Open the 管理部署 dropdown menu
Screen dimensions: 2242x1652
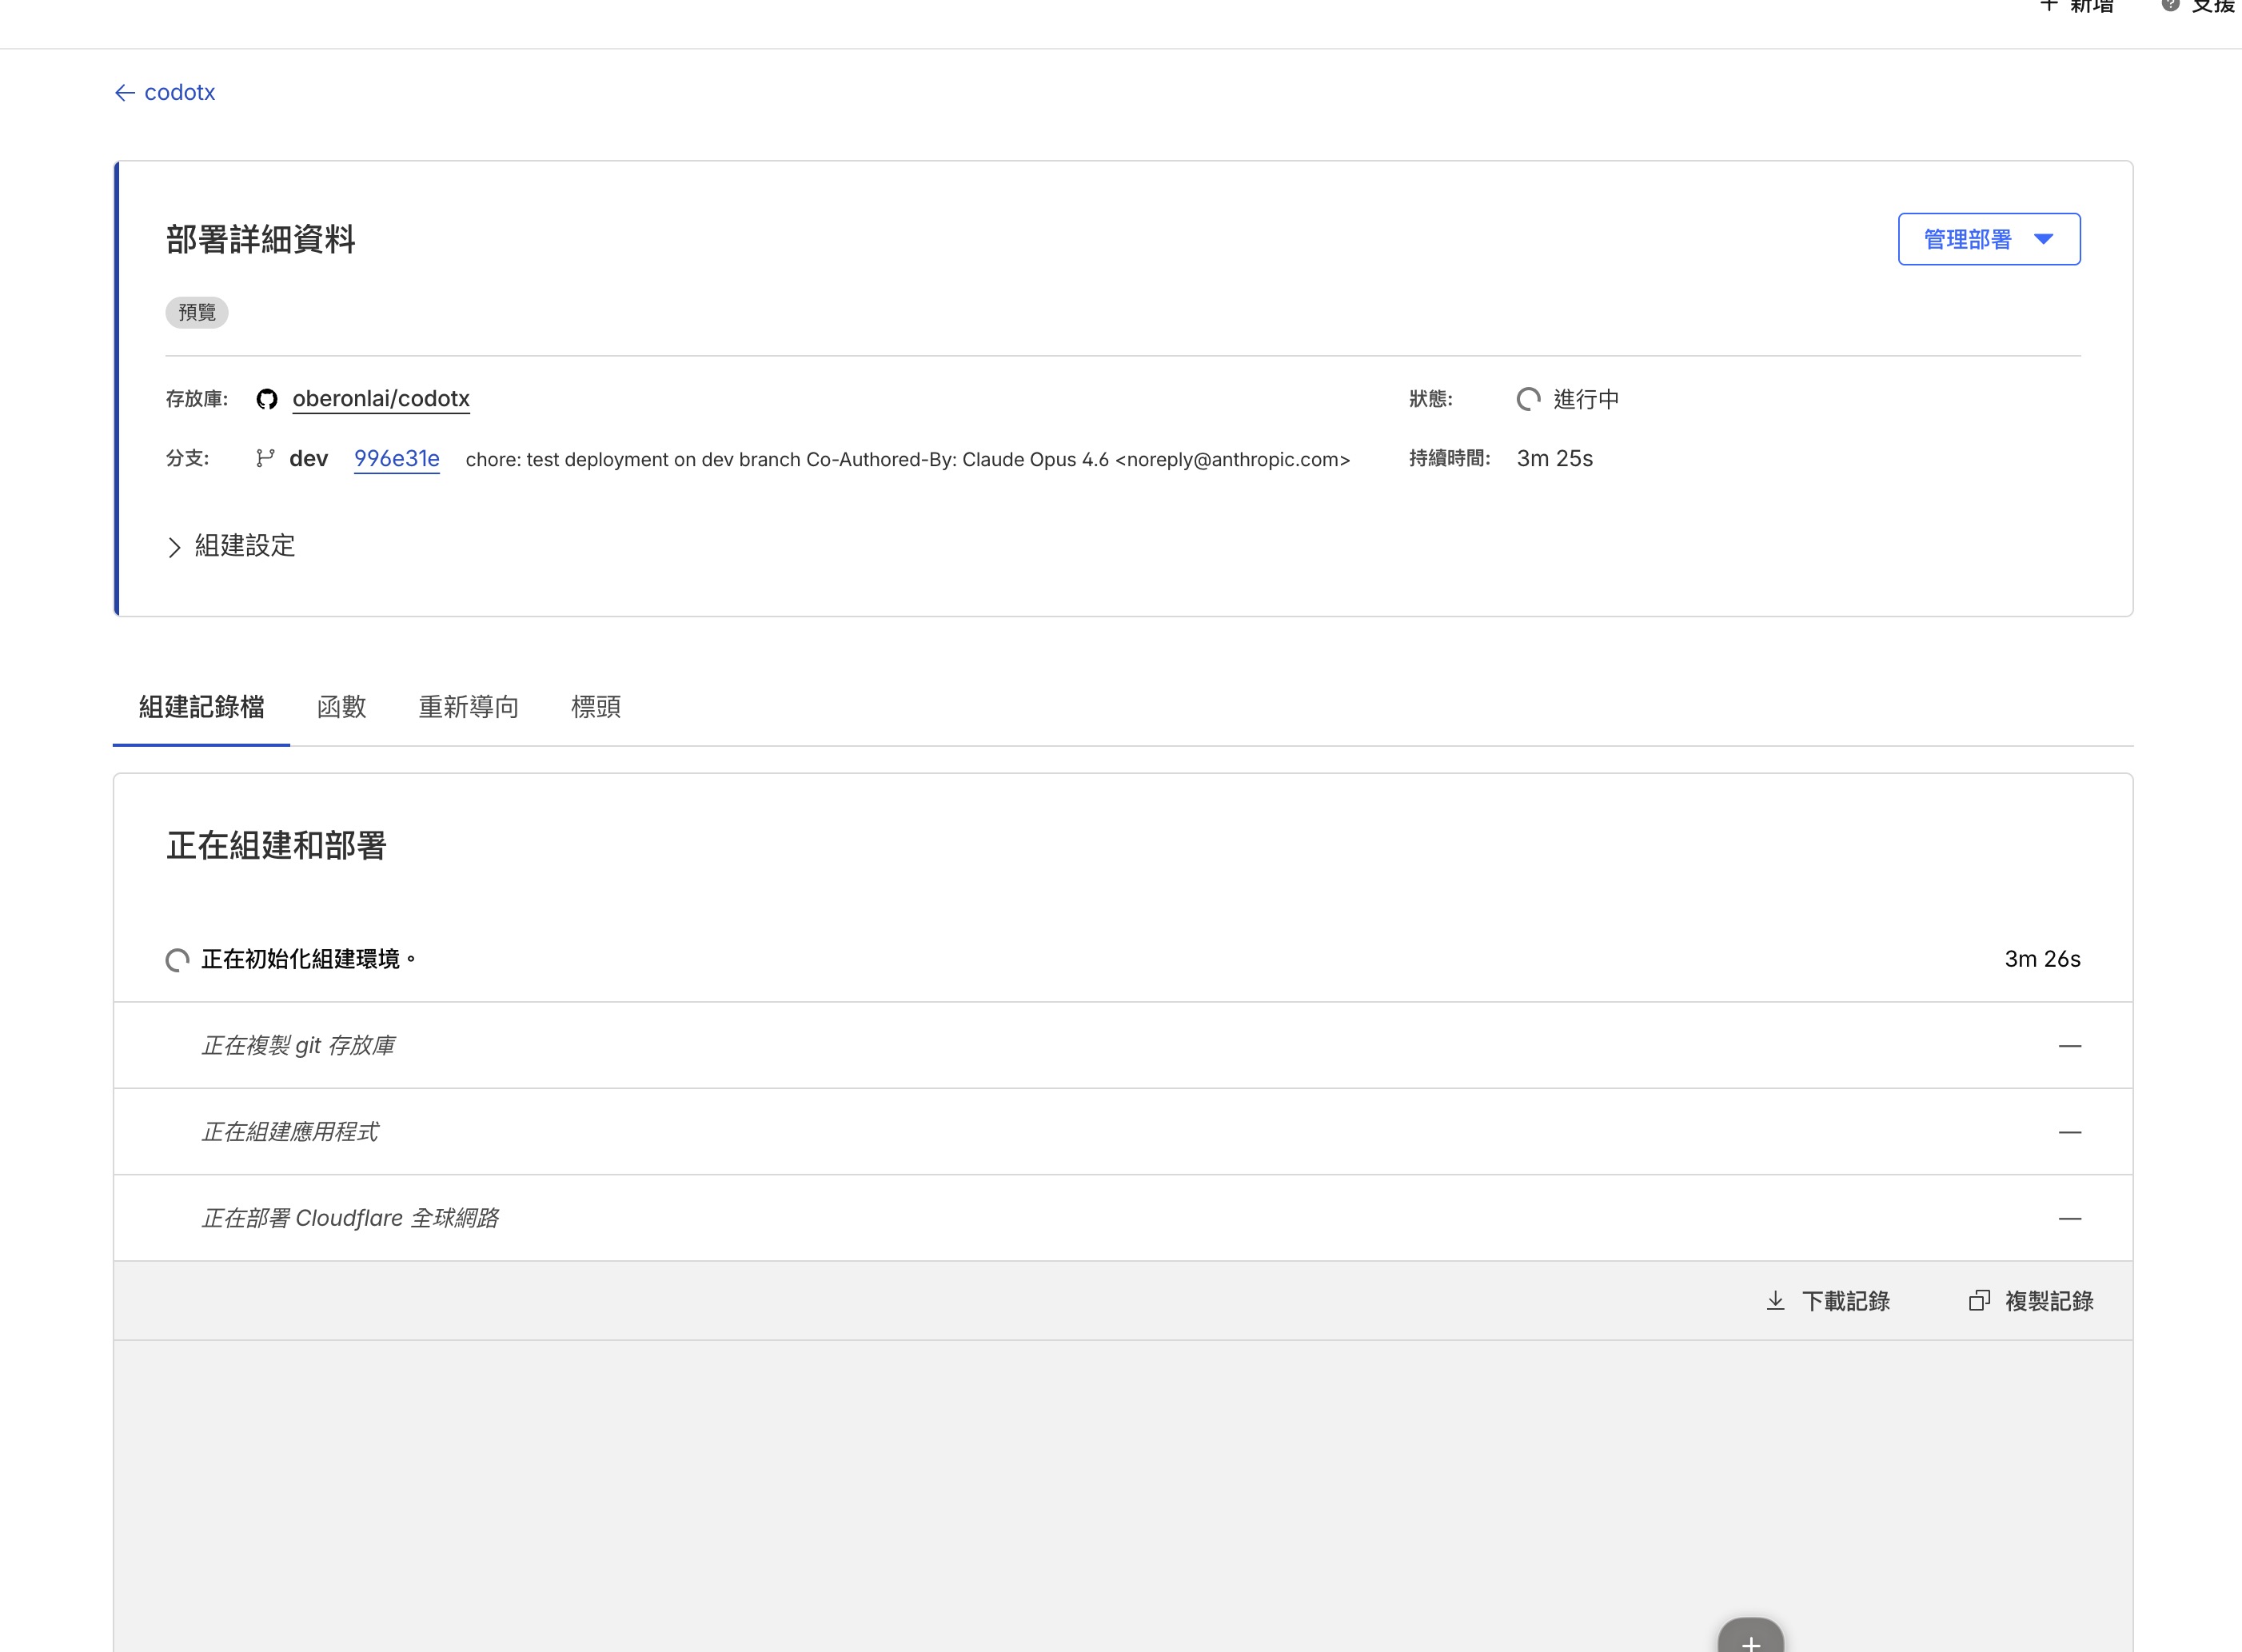pos(1988,239)
